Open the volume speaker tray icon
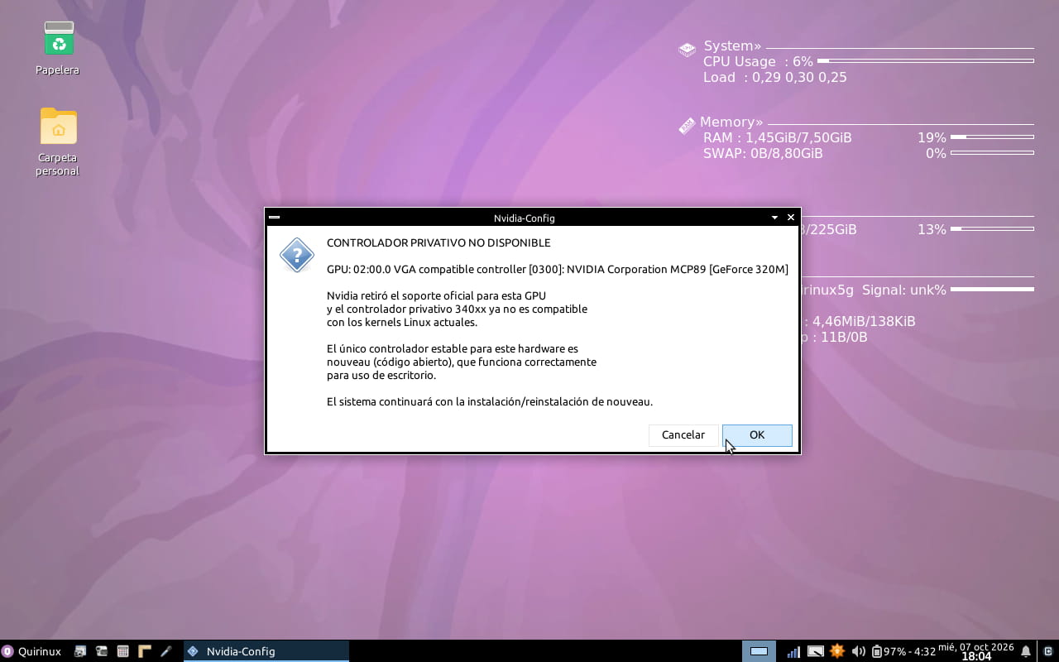 859,651
